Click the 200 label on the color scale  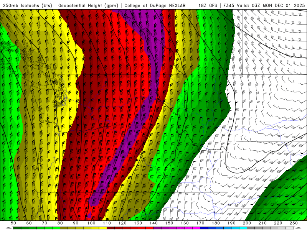[247, 223]
